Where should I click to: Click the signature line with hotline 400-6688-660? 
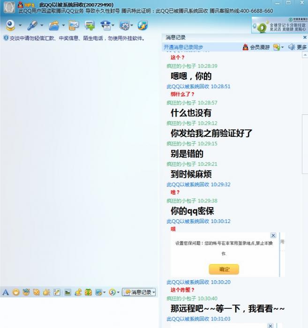[146, 11]
